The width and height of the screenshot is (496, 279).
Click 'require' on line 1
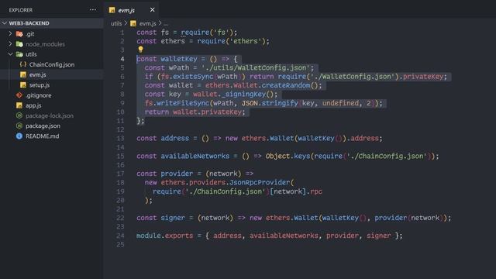[x=195, y=33]
